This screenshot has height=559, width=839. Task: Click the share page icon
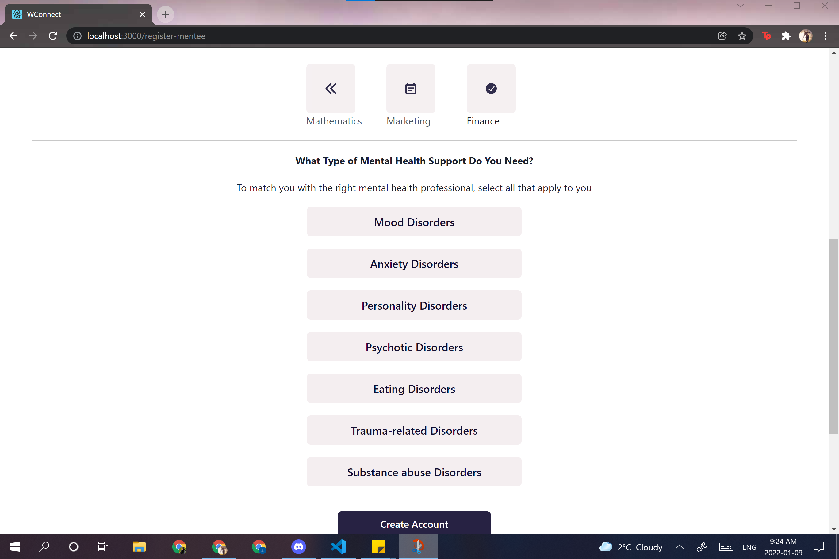tap(722, 36)
